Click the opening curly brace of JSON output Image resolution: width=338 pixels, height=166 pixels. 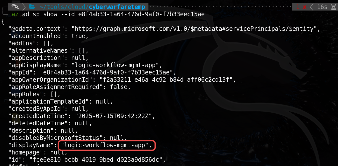(3, 22)
